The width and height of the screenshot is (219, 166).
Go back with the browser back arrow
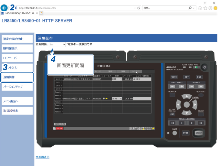pos(4,8)
